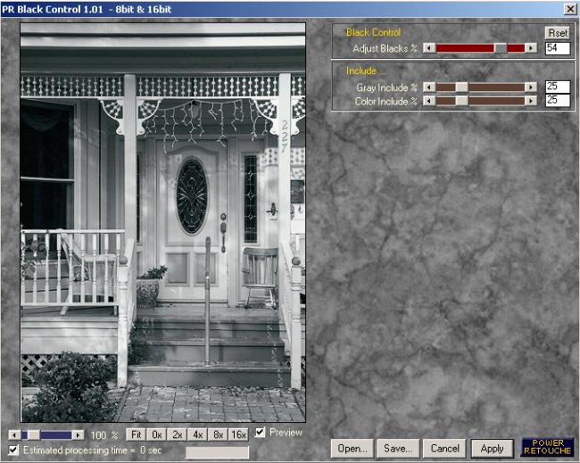
Task: Click the Gray Include slider thumb
Action: pos(461,87)
